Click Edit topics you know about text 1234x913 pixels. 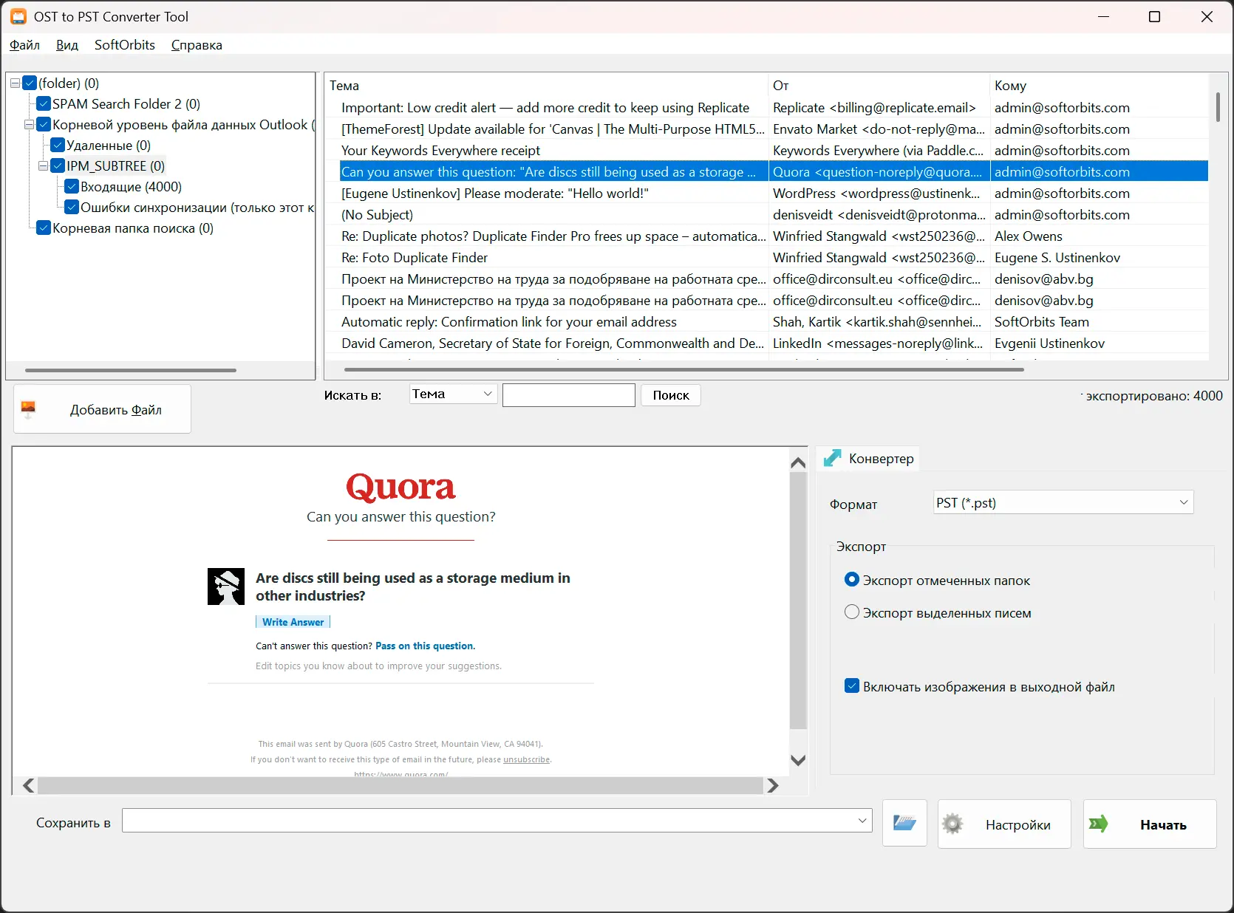(378, 666)
